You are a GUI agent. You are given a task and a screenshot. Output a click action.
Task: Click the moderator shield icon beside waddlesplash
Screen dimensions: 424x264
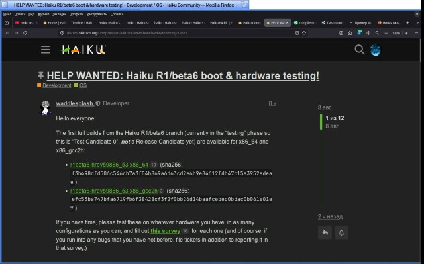click(98, 103)
